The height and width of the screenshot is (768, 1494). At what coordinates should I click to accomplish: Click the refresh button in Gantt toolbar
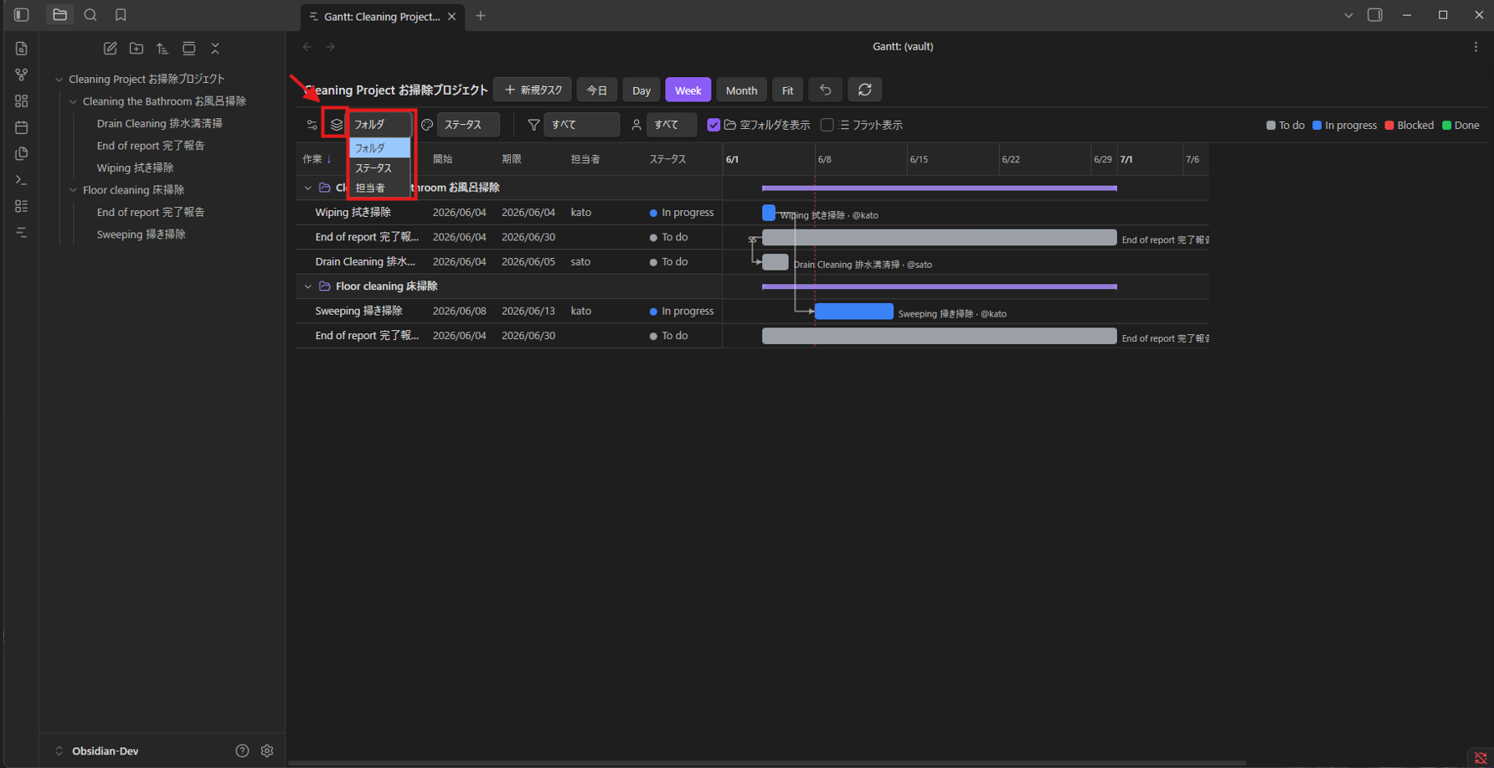coord(865,90)
